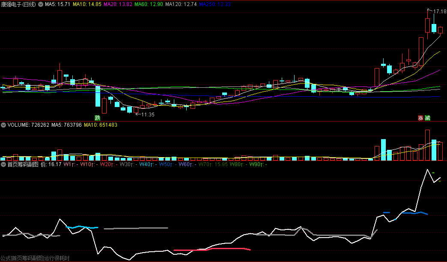
Task: Click the 17.18 high price annotation
Action: (x=440, y=12)
